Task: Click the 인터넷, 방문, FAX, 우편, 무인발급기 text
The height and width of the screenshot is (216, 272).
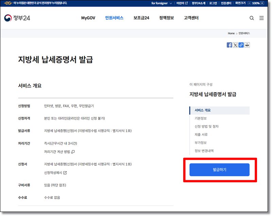Action: [69, 106]
